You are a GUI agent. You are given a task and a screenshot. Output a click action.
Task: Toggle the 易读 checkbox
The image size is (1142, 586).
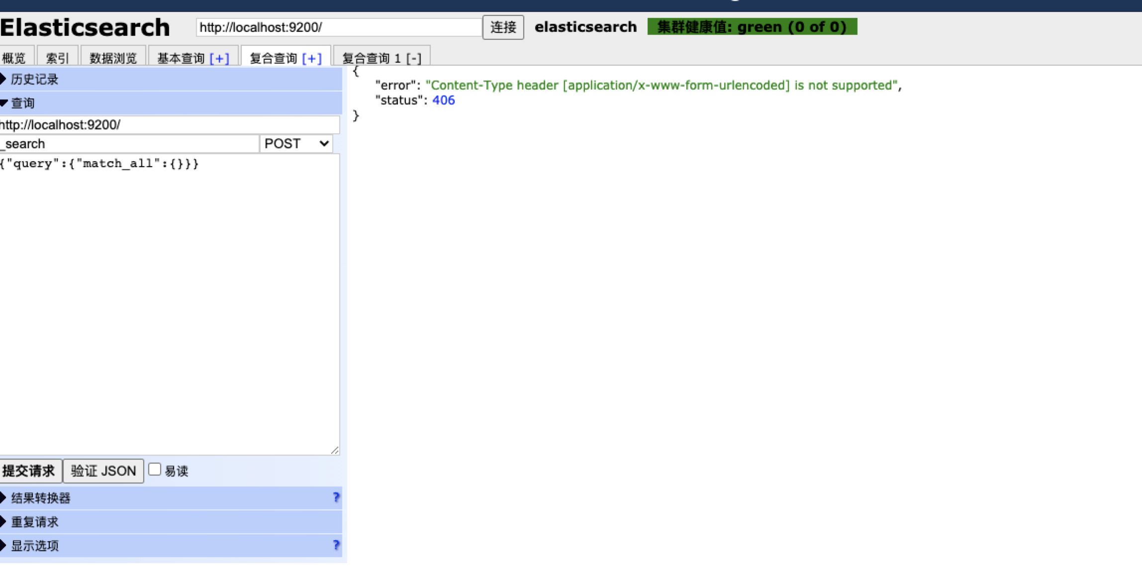[155, 469]
